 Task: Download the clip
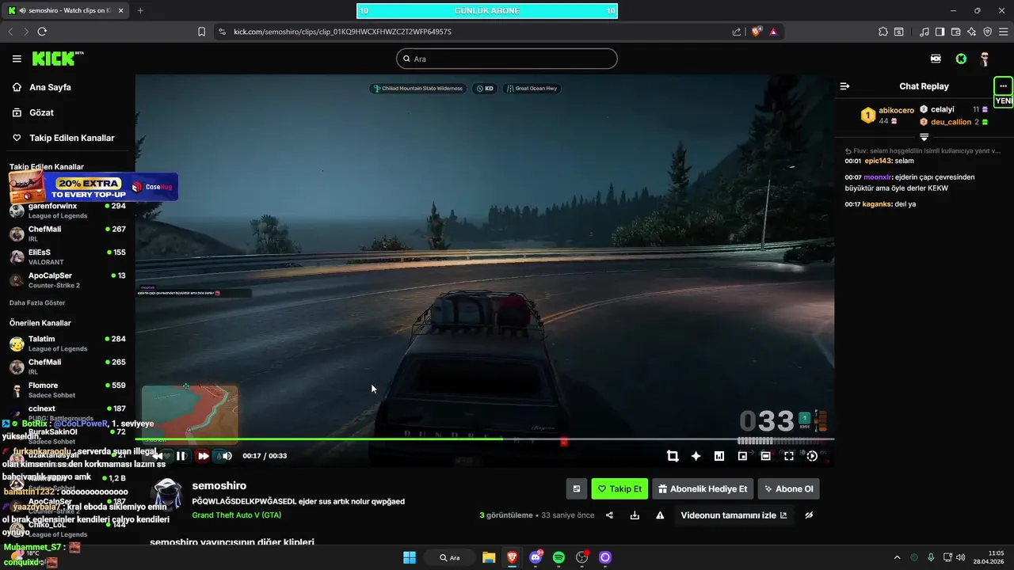coord(635,515)
